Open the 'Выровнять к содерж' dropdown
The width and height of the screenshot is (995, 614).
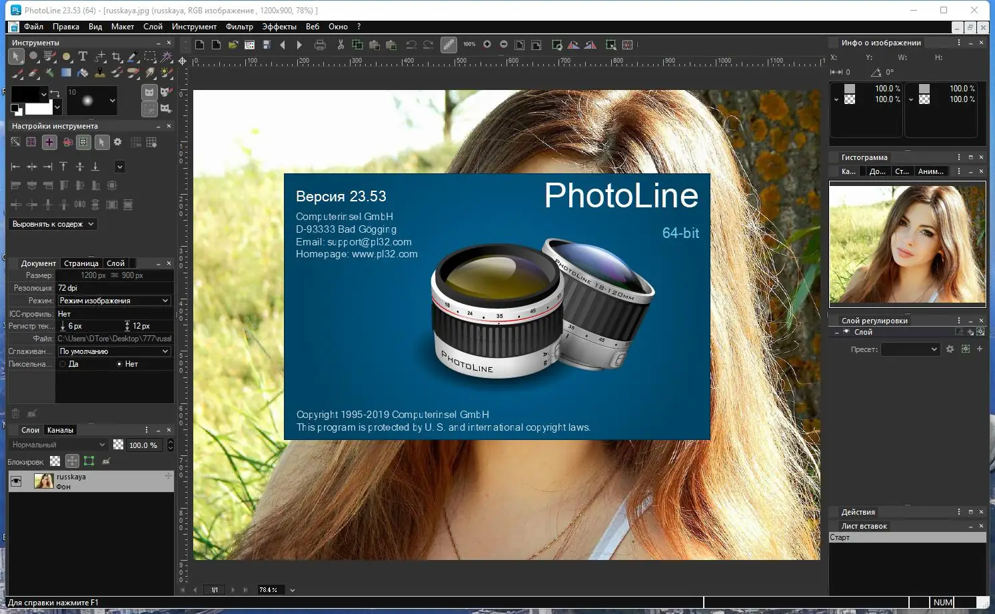[x=53, y=224]
